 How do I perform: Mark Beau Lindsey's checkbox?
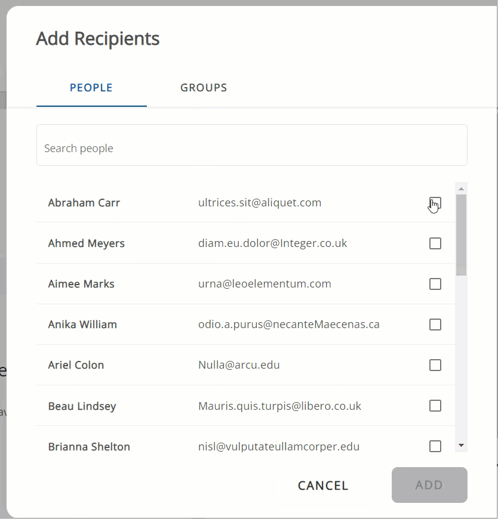(x=435, y=406)
